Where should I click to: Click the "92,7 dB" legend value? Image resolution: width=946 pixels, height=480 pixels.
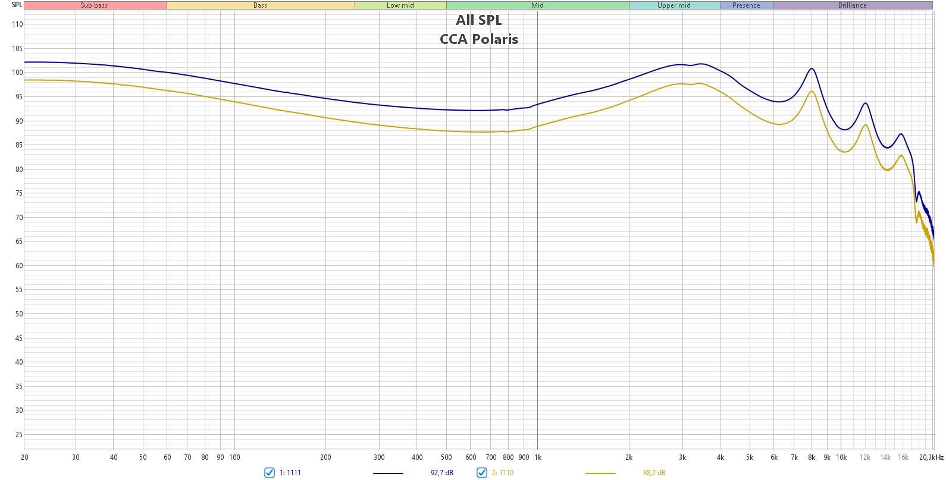click(442, 473)
